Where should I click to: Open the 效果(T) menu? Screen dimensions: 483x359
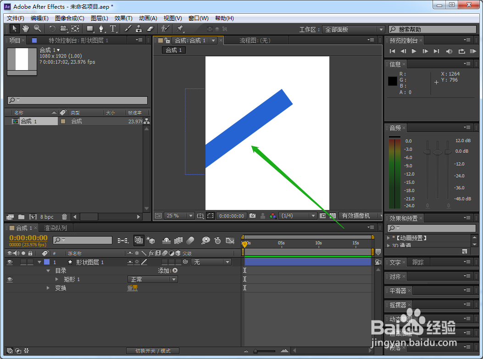(123, 18)
